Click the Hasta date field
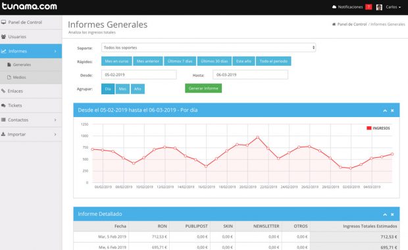Screen dimensions: 408x250 click(x=250, y=74)
